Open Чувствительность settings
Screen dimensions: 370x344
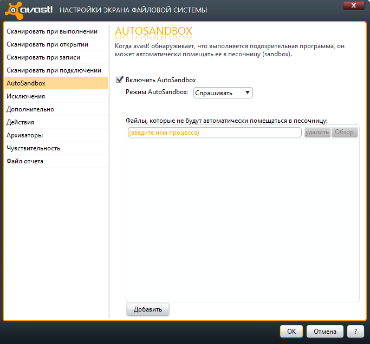56,148
